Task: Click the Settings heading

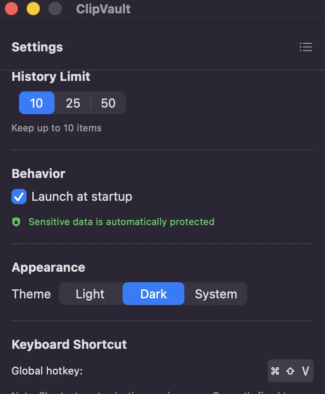Action: pos(37,47)
